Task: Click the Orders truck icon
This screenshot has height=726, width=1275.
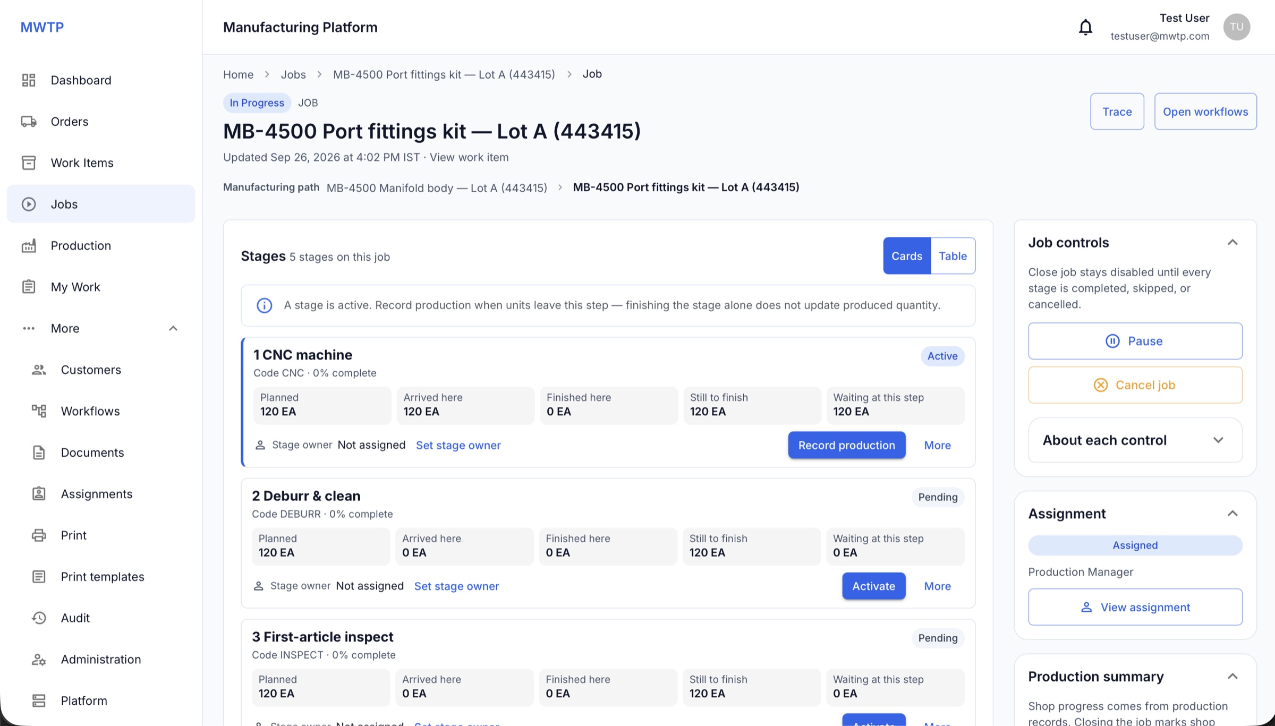Action: click(29, 122)
